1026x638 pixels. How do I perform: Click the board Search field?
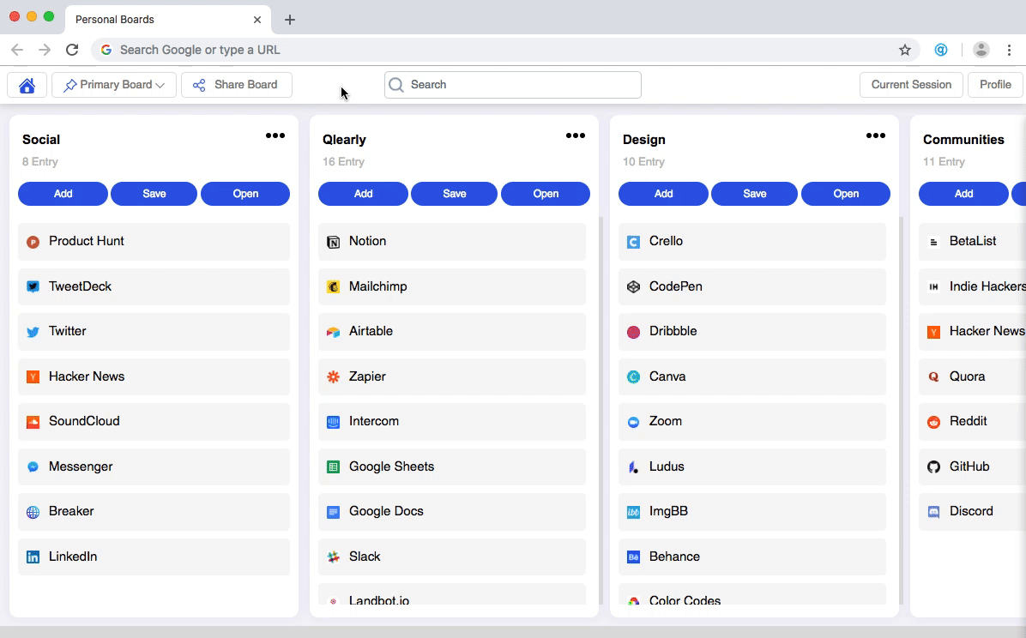(512, 85)
